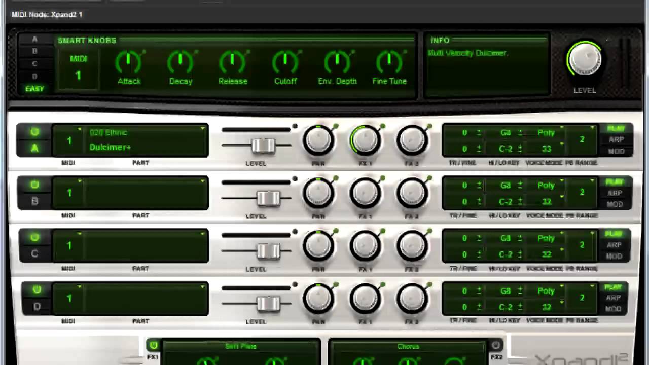The height and width of the screenshot is (365, 649).
Task: Click part B Pan knob
Action: (318, 193)
